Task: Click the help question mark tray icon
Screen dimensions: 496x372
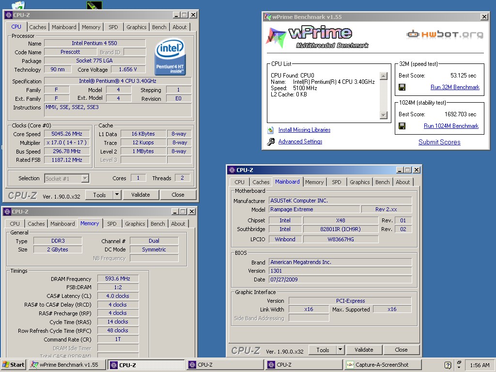Action: (x=448, y=365)
